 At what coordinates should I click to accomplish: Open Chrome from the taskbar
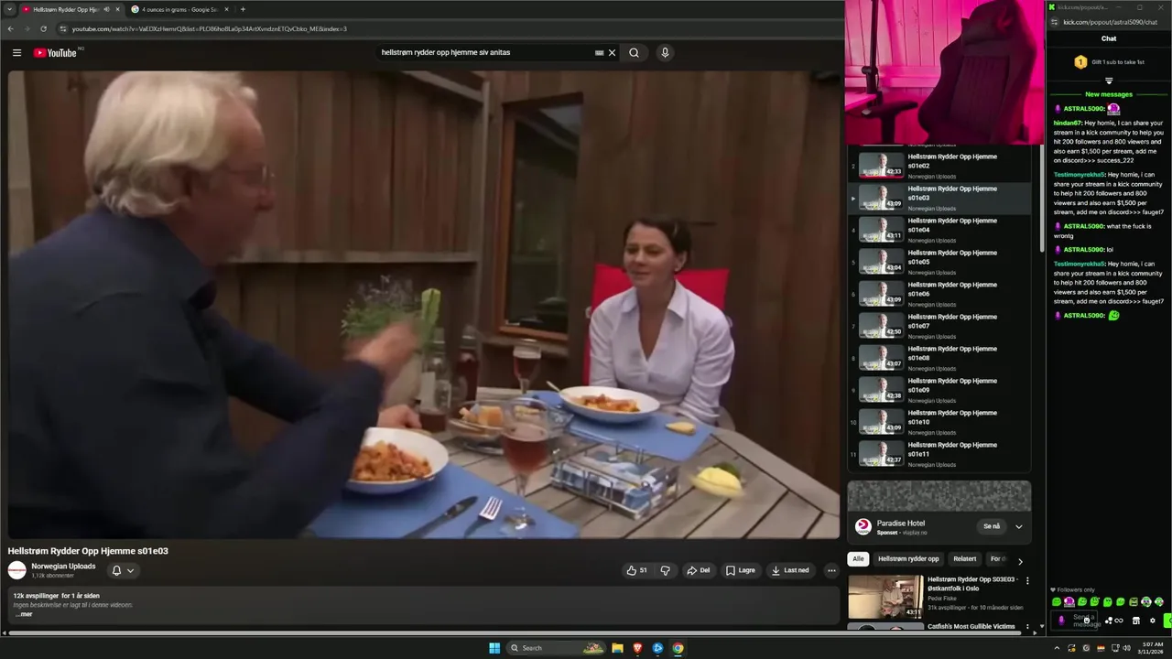[678, 648]
